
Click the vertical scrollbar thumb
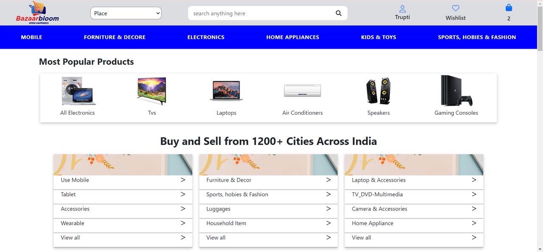(540, 28)
